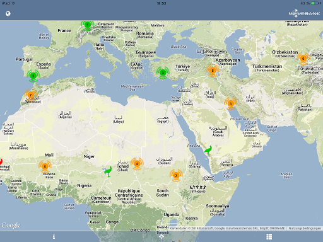Open green cluster marker north of Italy
Screen dimensions: 323x242
pos(88,25)
